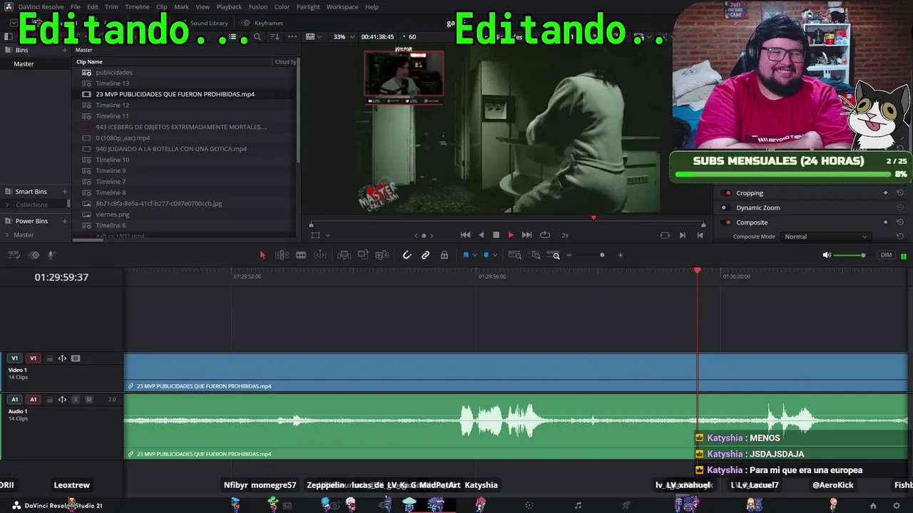Select the red arrow Selection Mode tool

(x=262, y=255)
